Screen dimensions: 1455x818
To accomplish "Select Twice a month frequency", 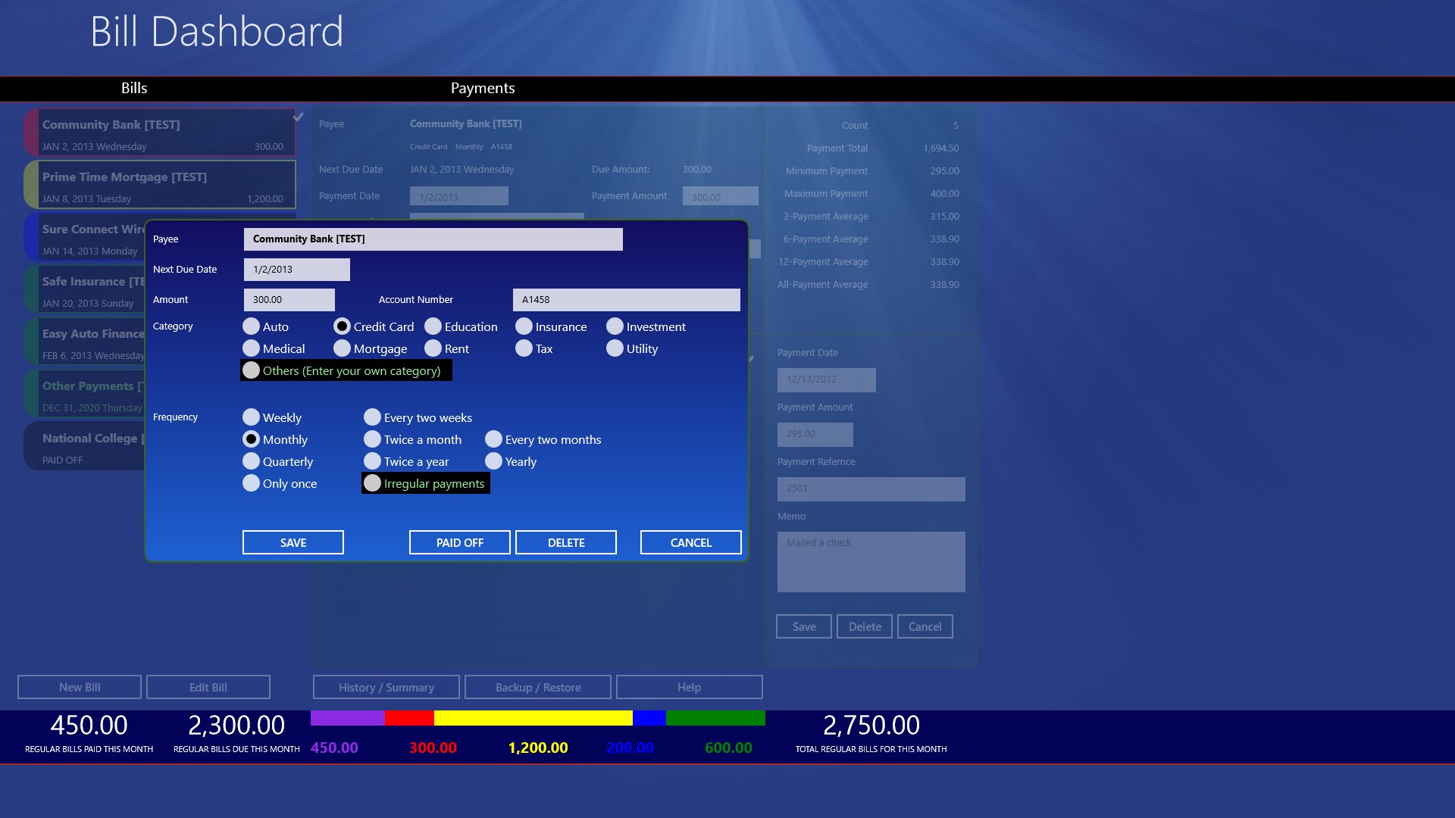I will click(x=372, y=439).
